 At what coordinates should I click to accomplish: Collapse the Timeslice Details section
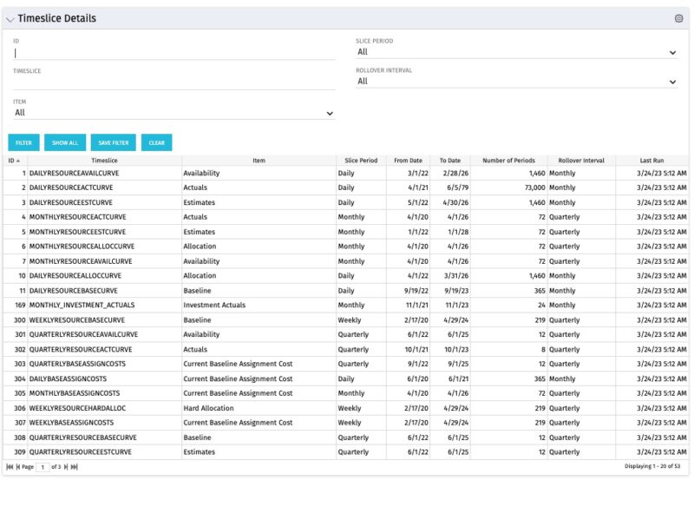pyautogui.click(x=10, y=19)
